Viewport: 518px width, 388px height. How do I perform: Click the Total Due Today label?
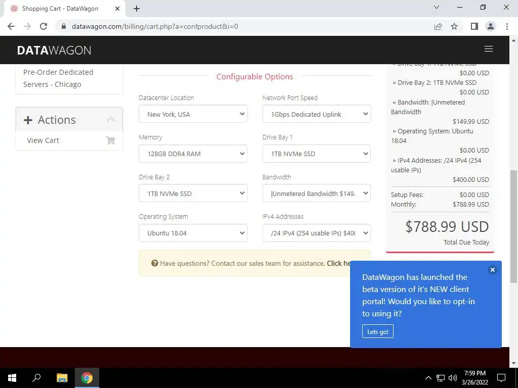(466, 242)
